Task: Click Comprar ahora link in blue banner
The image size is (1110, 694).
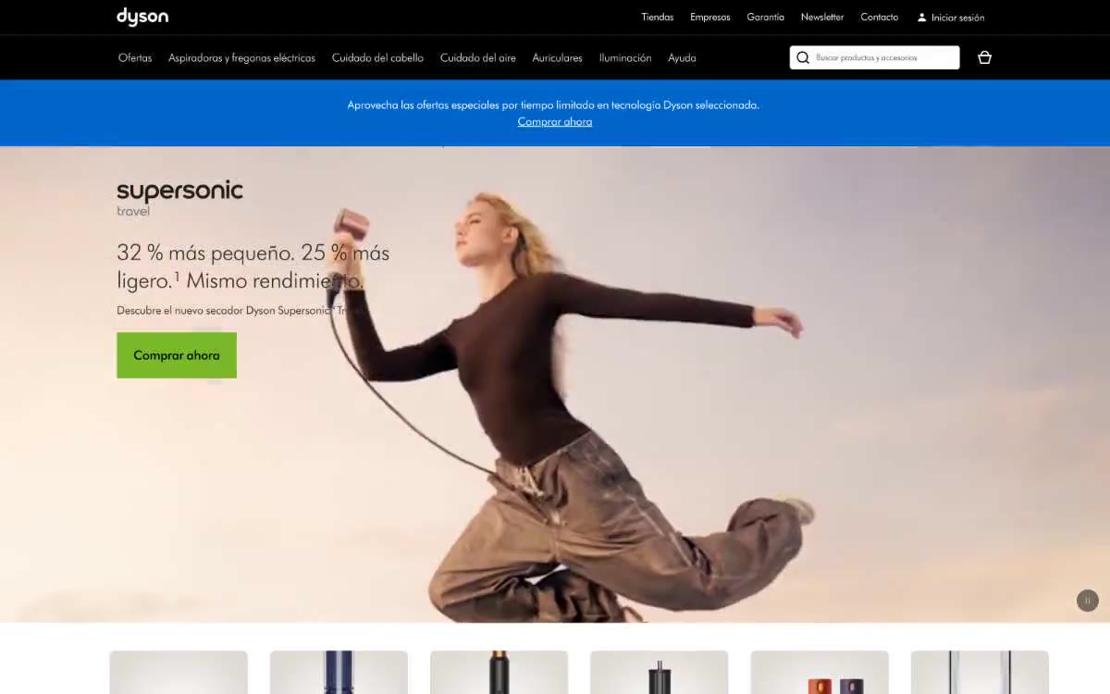Action: pyautogui.click(x=555, y=121)
